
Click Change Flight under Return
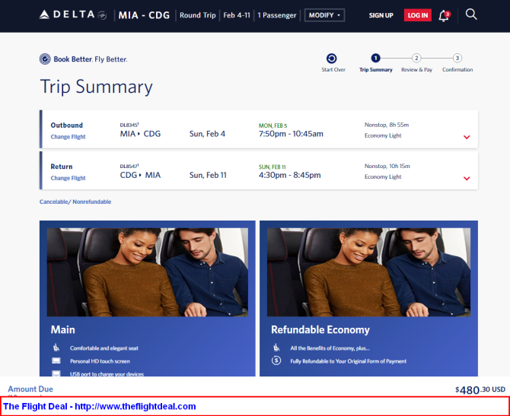pos(68,178)
